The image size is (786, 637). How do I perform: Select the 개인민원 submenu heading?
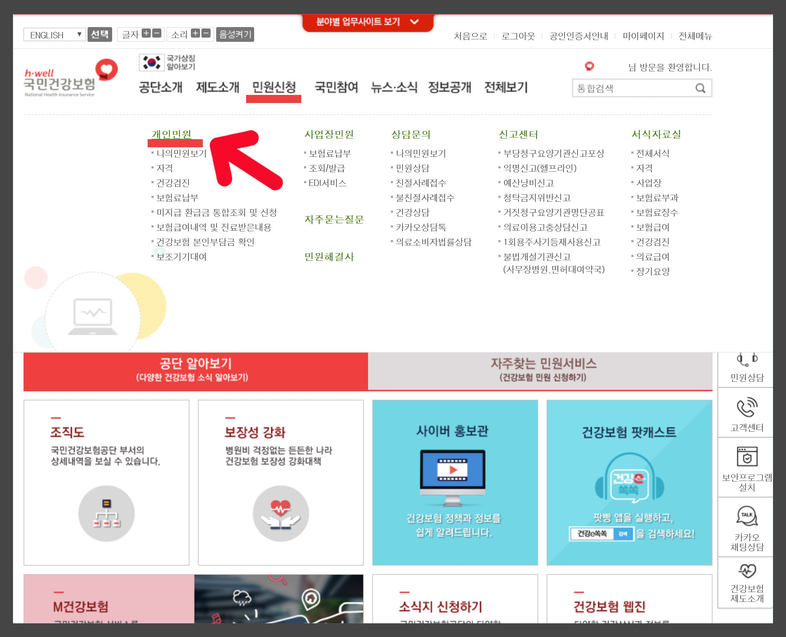[171, 134]
